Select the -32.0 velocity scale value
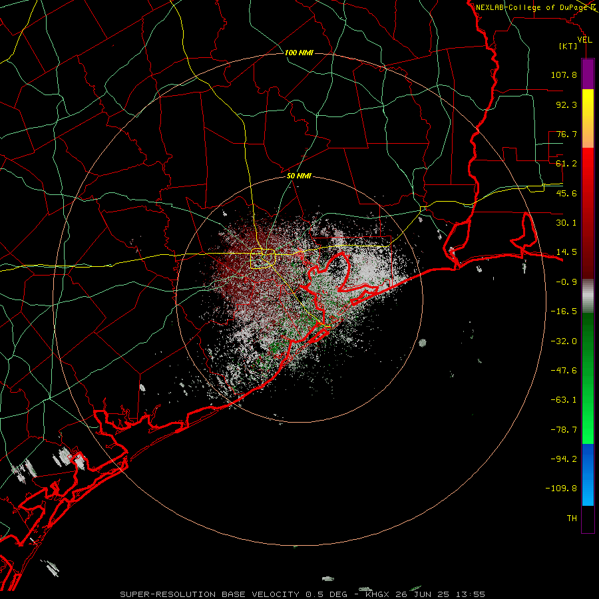The width and height of the screenshot is (599, 599). 564,341
